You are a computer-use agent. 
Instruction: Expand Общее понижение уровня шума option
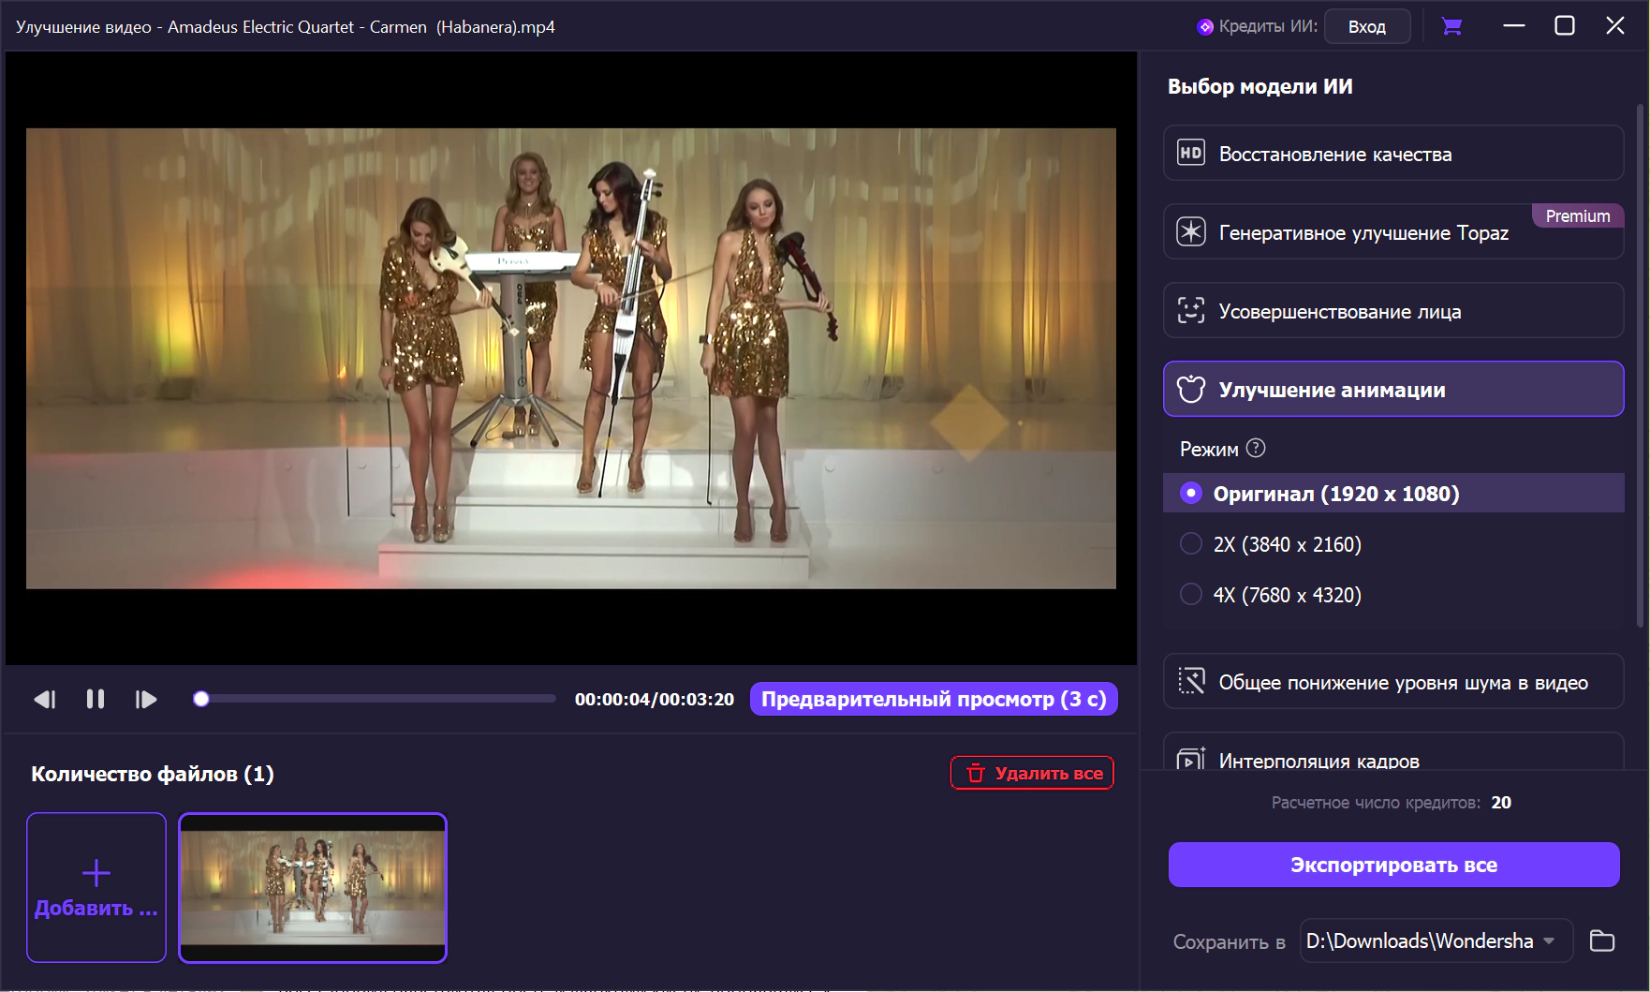click(x=1392, y=682)
